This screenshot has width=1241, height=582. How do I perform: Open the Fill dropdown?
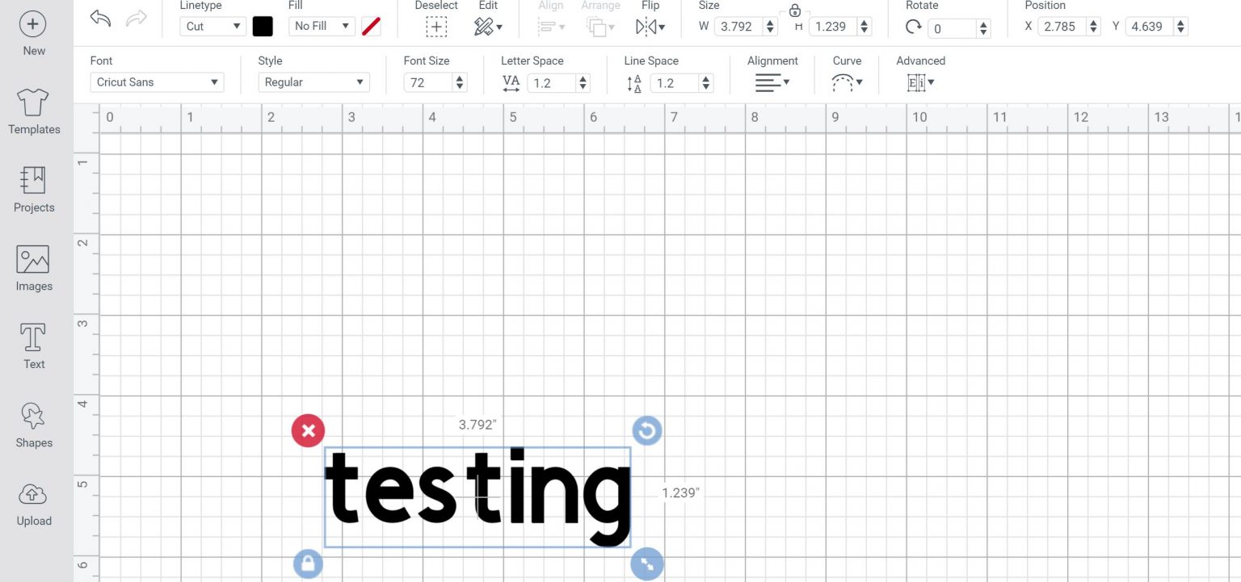click(x=322, y=26)
